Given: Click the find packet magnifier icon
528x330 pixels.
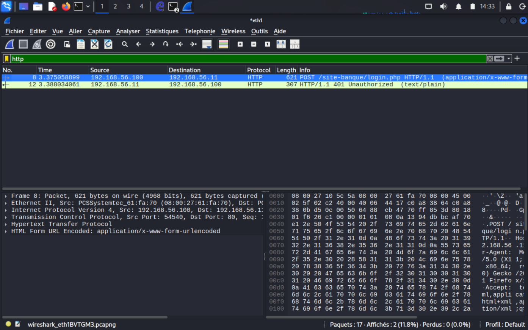Looking at the screenshot, I should tap(125, 44).
